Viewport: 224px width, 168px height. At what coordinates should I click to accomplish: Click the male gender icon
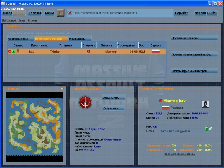pyautogui.click(x=210, y=129)
